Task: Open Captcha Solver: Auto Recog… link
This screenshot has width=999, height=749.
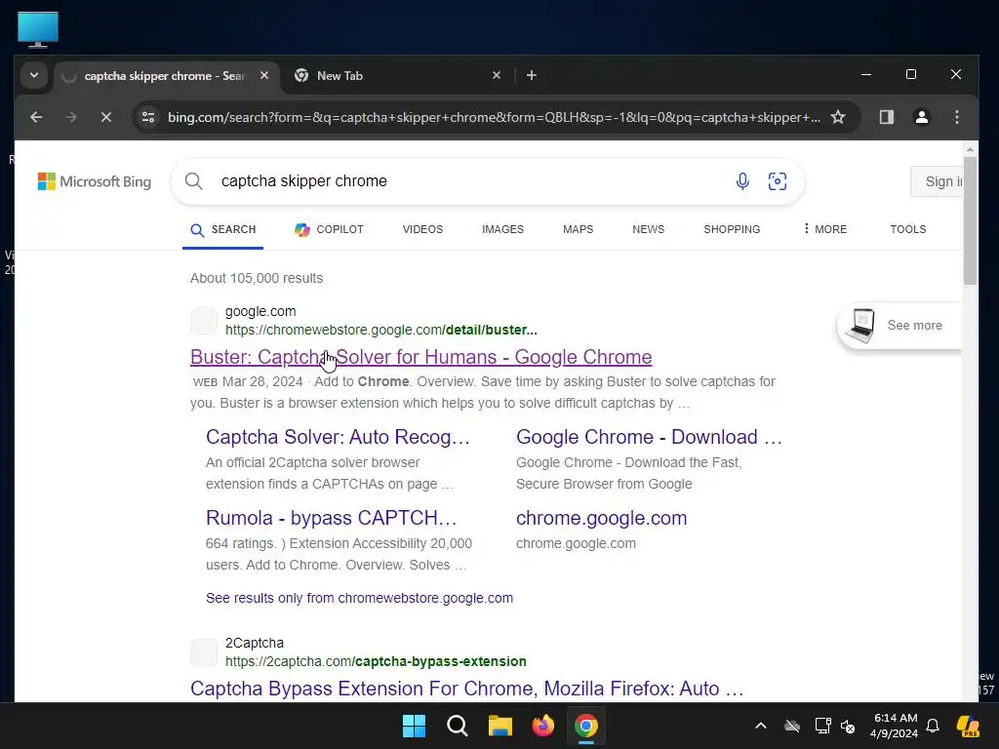Action: (338, 437)
